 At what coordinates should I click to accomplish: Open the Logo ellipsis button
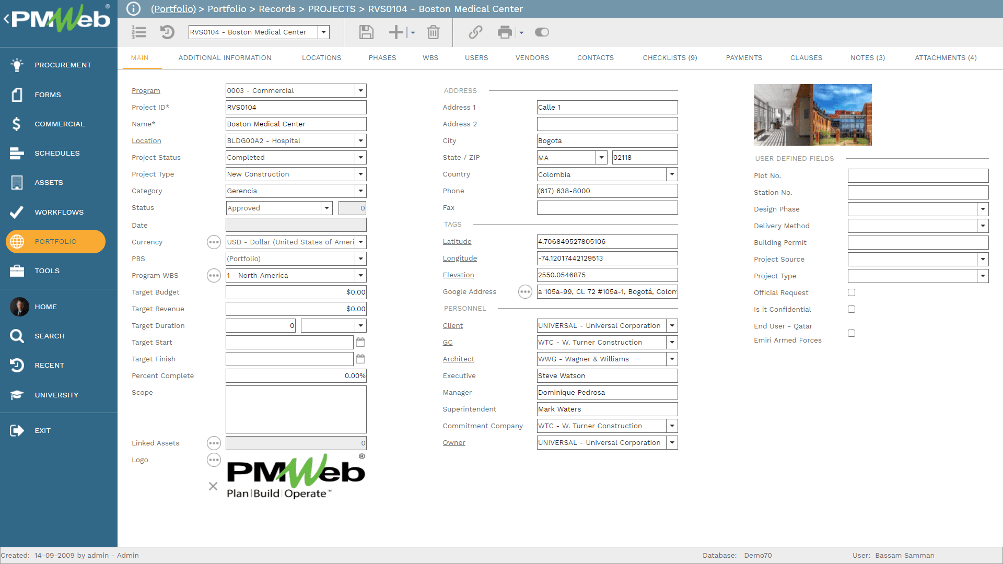(214, 460)
